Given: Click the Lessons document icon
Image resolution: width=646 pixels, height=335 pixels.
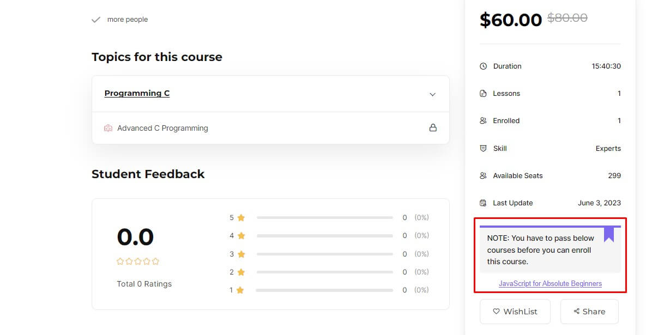Looking at the screenshot, I should pyautogui.click(x=483, y=93).
